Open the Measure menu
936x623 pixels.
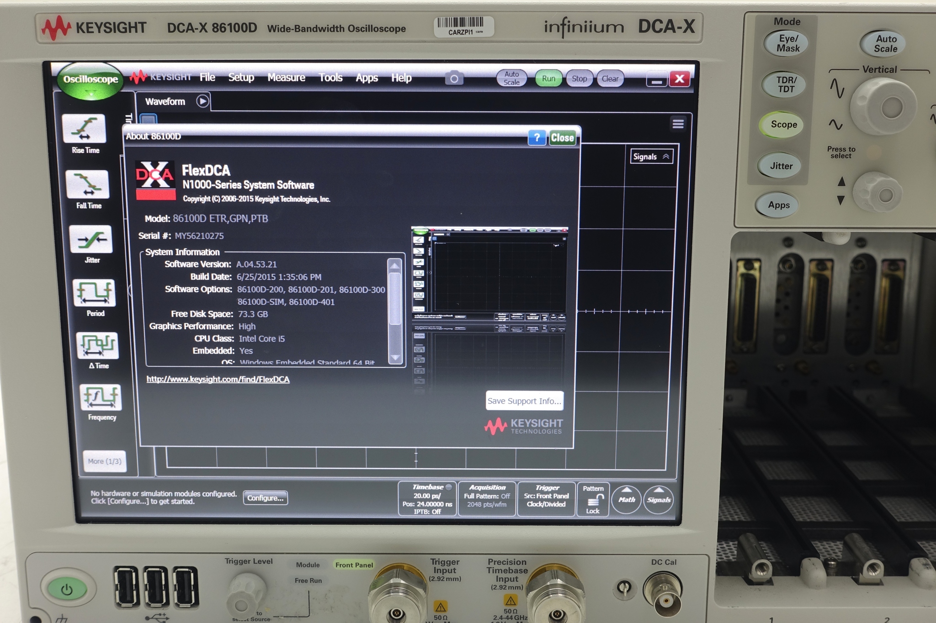tap(287, 78)
